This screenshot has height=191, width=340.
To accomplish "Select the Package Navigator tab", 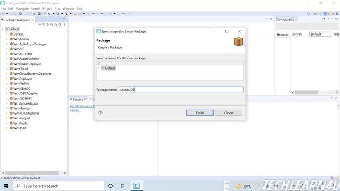I will point(18,20).
